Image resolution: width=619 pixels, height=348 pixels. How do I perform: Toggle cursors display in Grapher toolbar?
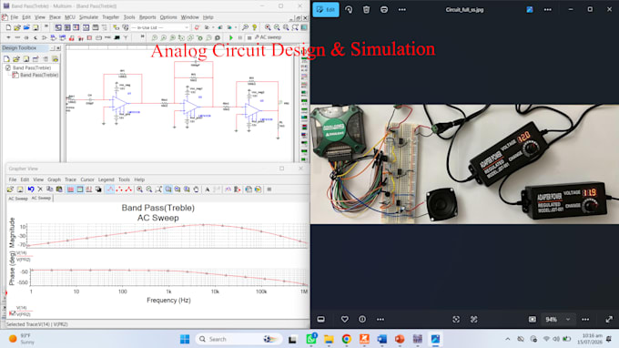click(89, 189)
